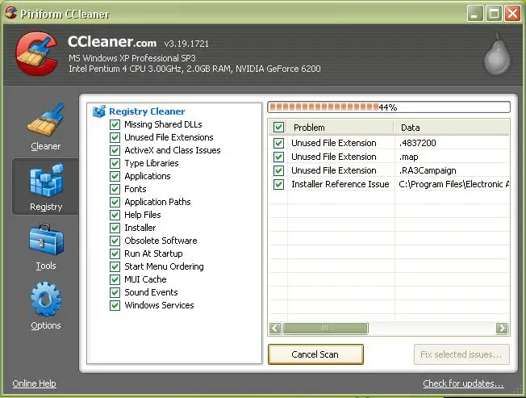Uncheck Windows Services
The width and height of the screenshot is (526, 398).
pos(115,305)
